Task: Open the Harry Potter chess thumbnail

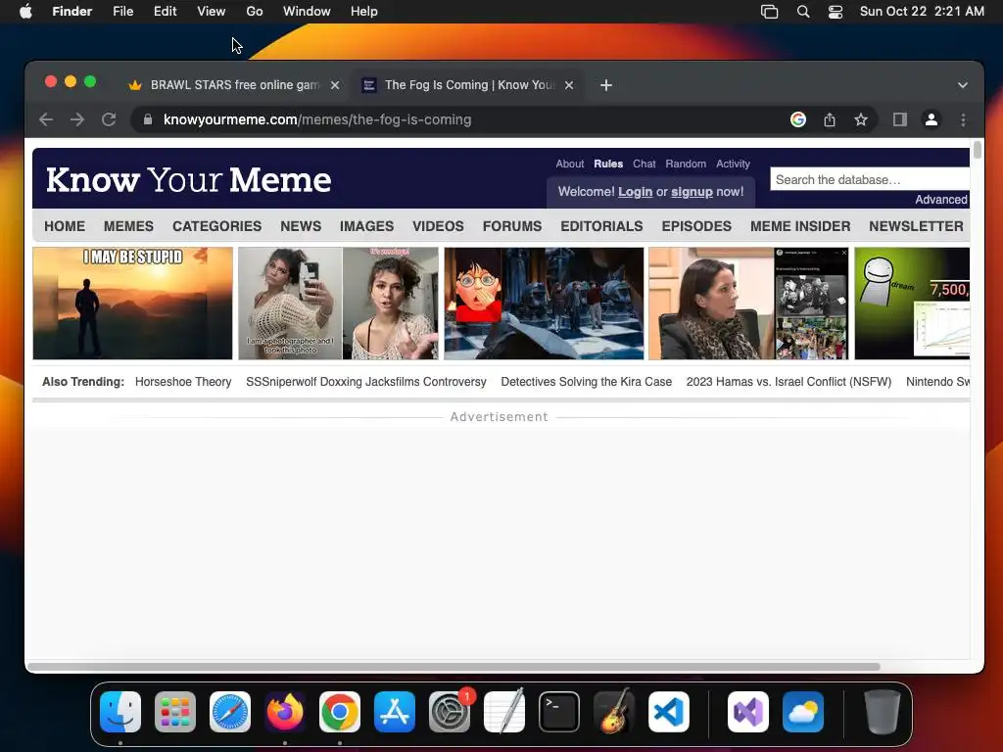Action: 545,304
